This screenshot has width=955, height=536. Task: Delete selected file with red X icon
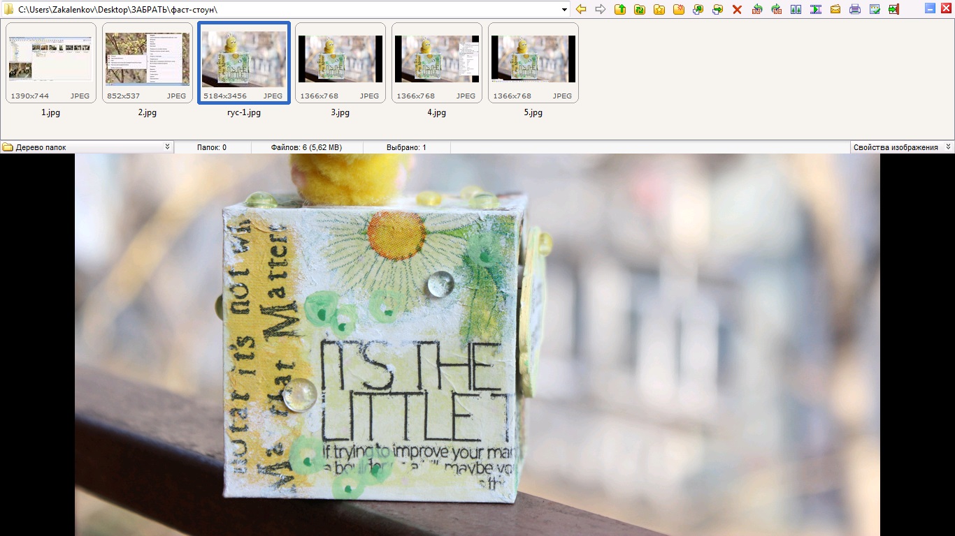[738, 9]
